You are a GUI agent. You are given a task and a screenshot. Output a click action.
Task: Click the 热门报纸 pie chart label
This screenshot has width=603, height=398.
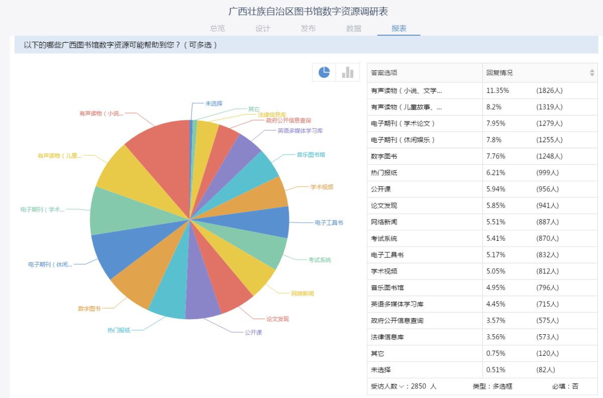pos(119,330)
